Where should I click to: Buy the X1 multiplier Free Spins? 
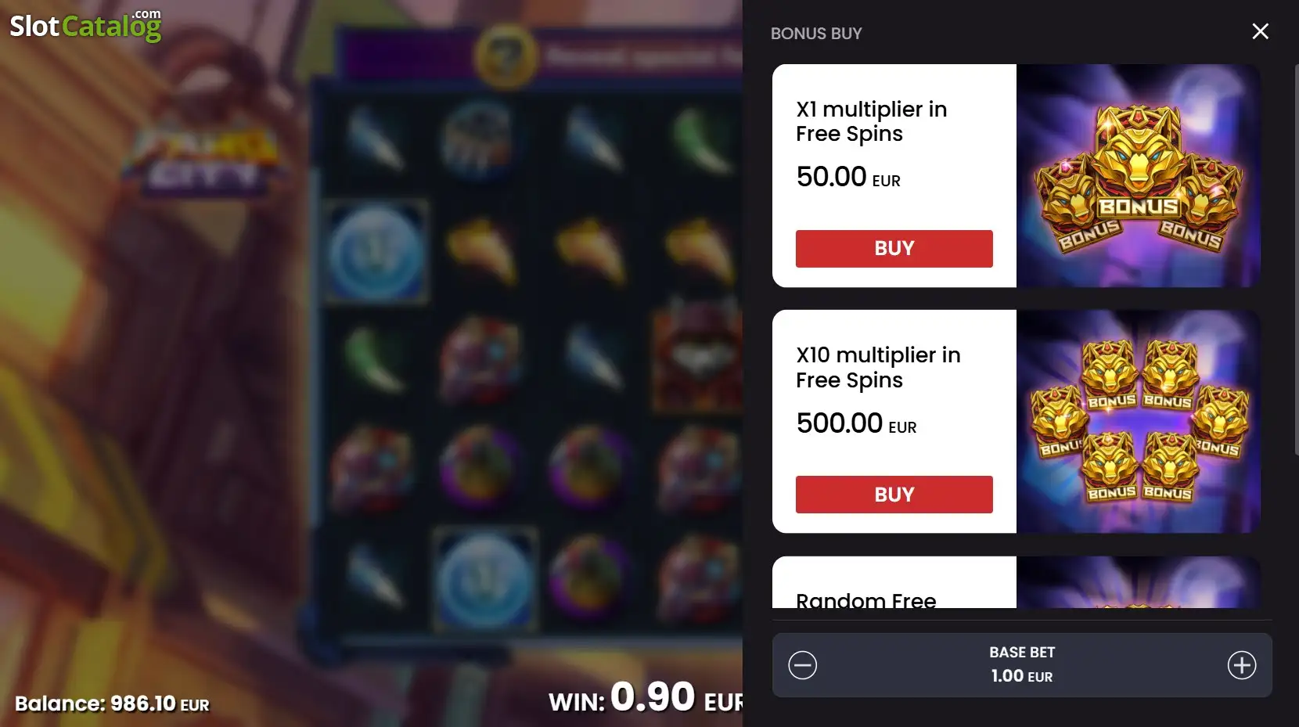pos(894,248)
